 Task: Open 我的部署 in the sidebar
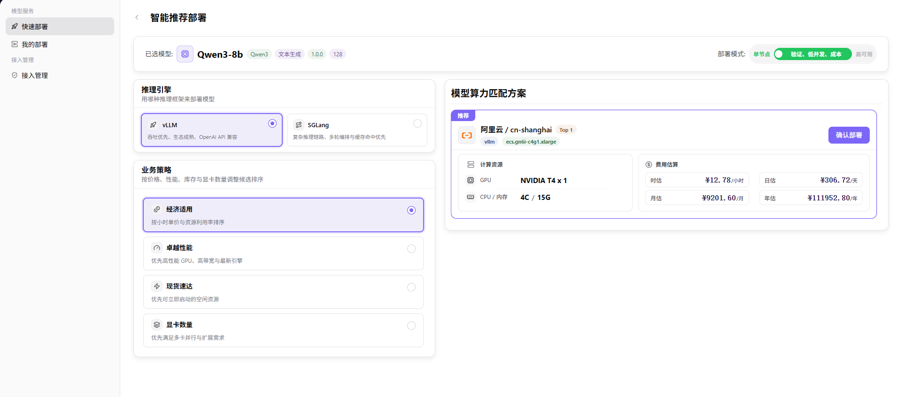click(x=60, y=44)
